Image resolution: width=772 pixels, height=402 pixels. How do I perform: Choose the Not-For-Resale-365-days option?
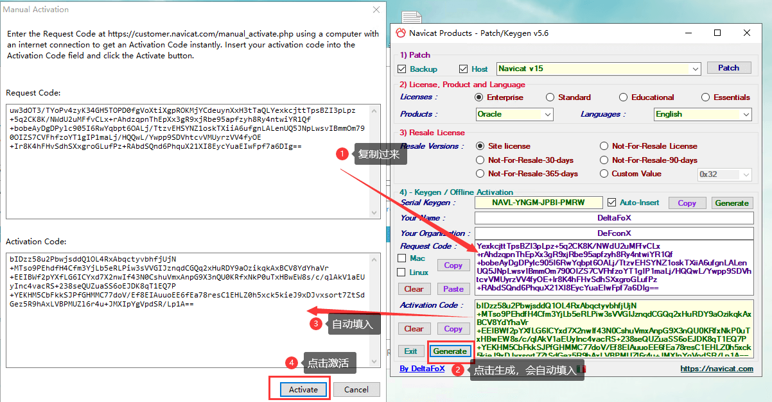pos(480,174)
